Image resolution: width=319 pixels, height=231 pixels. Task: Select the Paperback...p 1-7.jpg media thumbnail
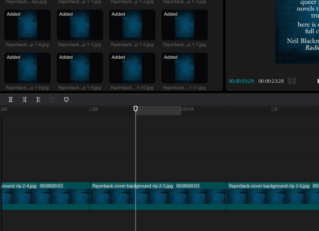pyautogui.click(x=184, y=25)
